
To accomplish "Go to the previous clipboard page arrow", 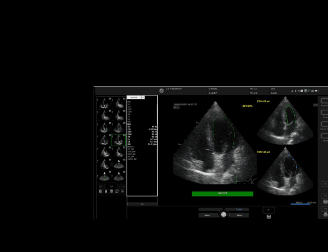I will 105,186.
